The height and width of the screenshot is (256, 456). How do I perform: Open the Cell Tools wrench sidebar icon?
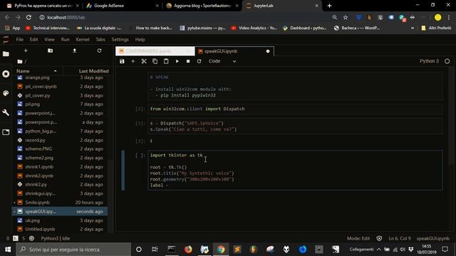6,112
